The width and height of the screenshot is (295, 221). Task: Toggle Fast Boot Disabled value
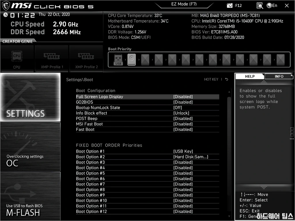pos(183,129)
